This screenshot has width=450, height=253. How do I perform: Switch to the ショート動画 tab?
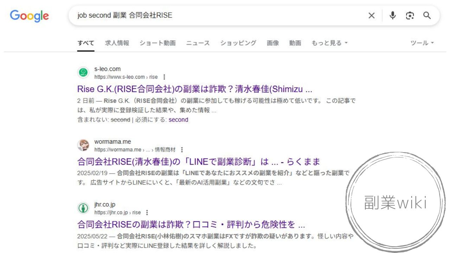(157, 43)
